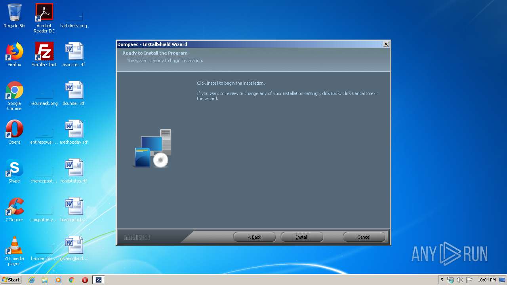
Task: Click the 10:04 PM clock
Action: pos(486,280)
